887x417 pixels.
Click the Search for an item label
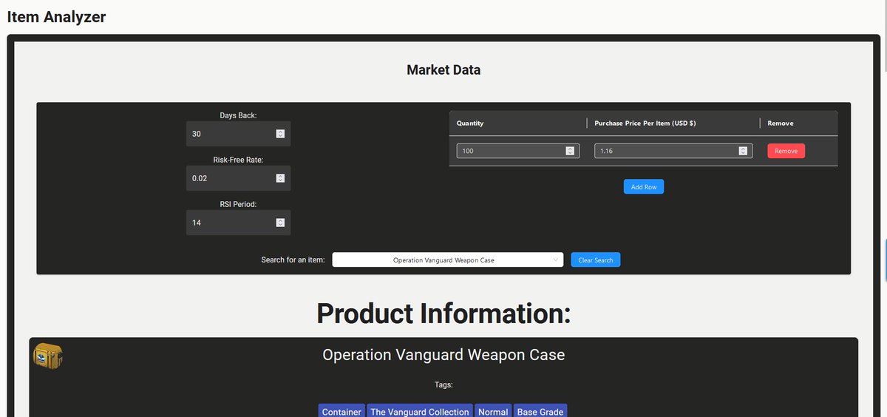click(x=293, y=260)
